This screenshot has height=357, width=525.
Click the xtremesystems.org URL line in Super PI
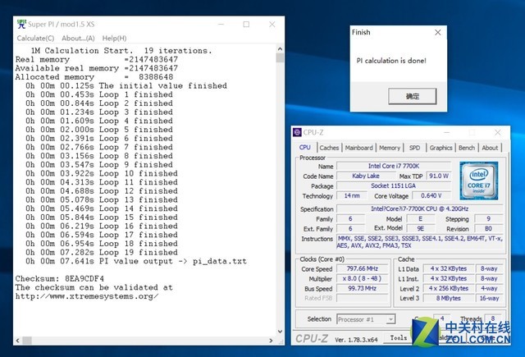pos(87,296)
